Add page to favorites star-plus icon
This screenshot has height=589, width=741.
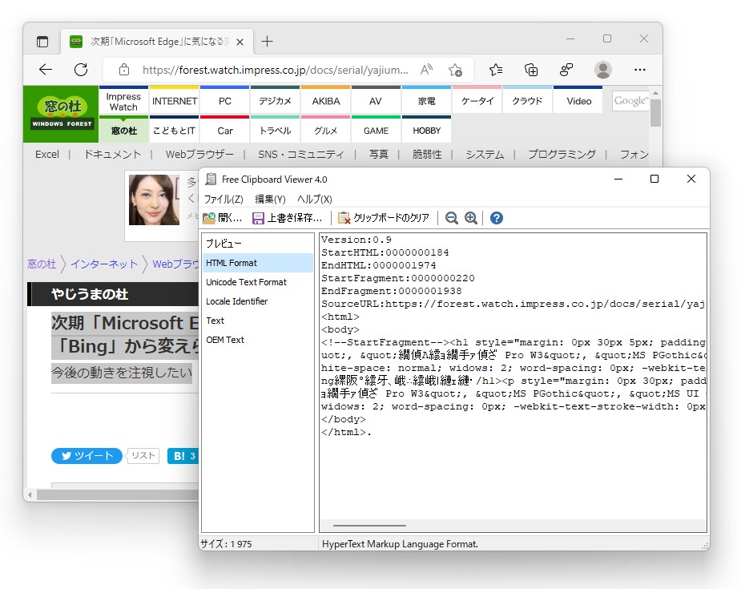(x=456, y=70)
